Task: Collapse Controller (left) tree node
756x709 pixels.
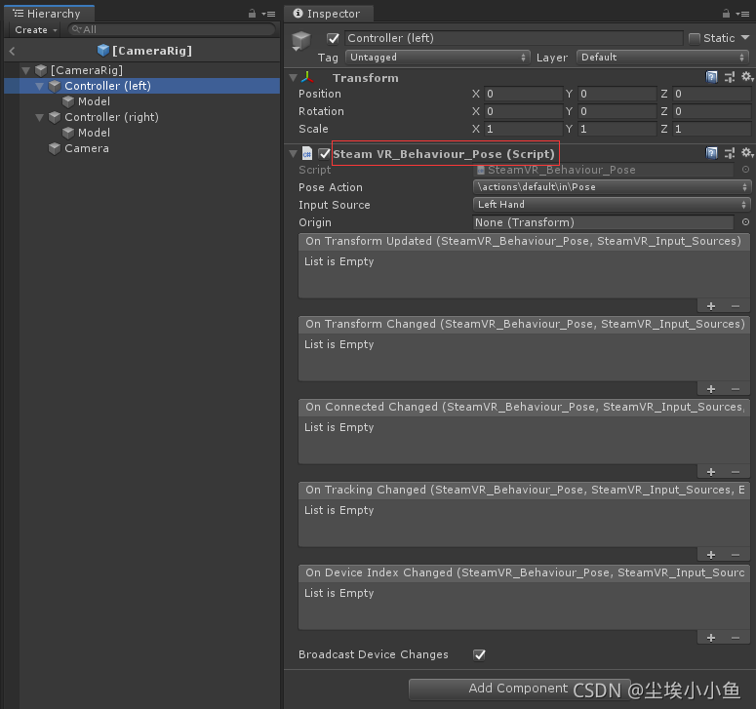Action: coord(40,86)
